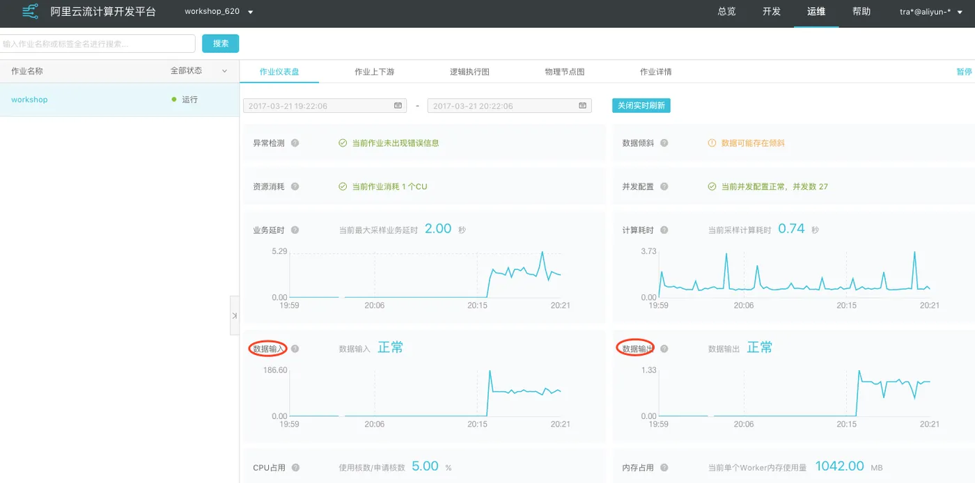This screenshot has width=975, height=483.
Task: Click 正常 status beside 数据输入
Action: click(x=391, y=347)
